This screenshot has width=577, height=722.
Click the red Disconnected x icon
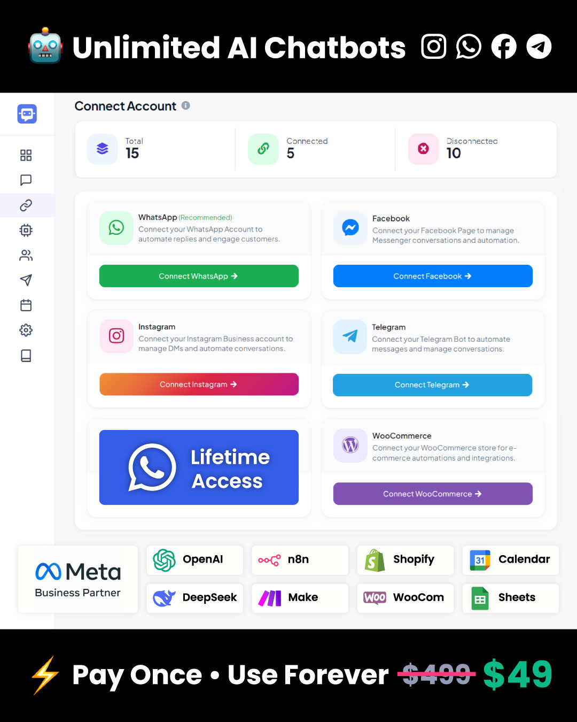(x=424, y=149)
